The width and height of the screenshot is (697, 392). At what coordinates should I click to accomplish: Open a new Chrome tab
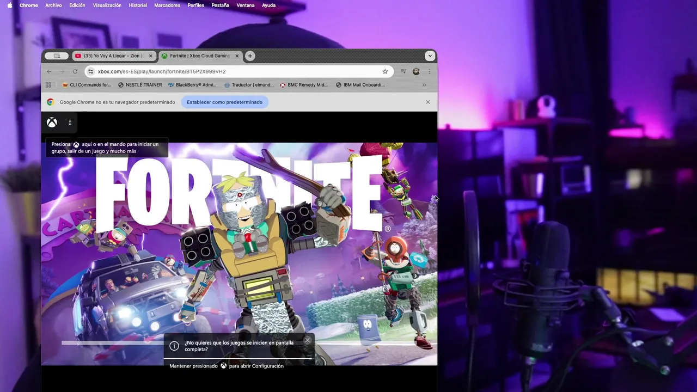coord(250,56)
